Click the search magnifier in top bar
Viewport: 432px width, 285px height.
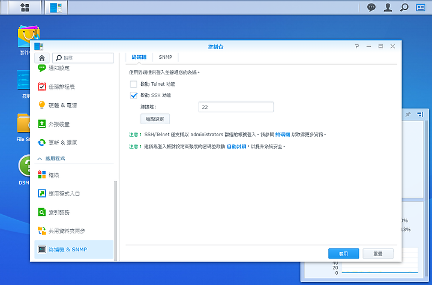point(404,7)
